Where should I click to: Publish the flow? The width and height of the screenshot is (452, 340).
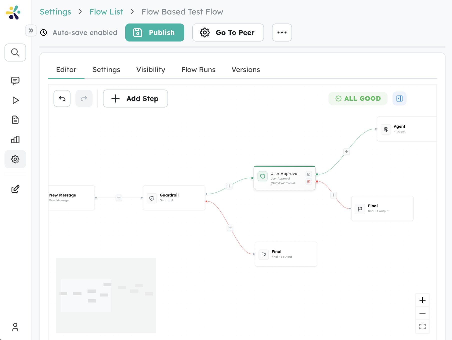(154, 32)
